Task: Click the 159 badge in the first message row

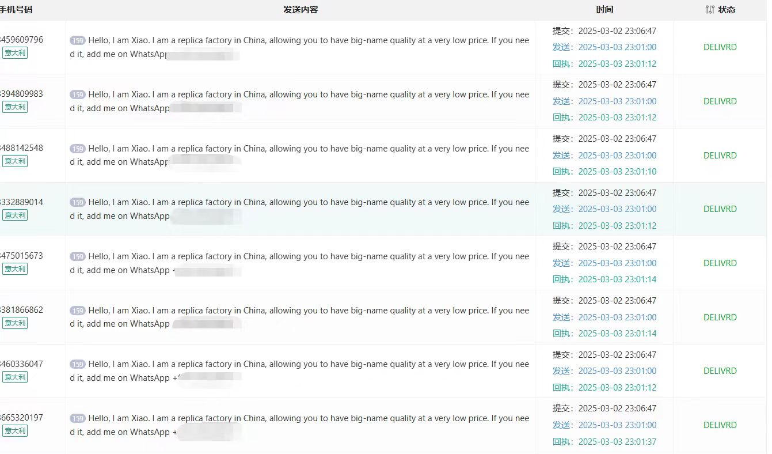Action: pyautogui.click(x=78, y=41)
